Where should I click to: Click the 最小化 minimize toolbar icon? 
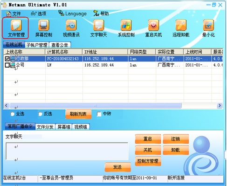[208, 28]
